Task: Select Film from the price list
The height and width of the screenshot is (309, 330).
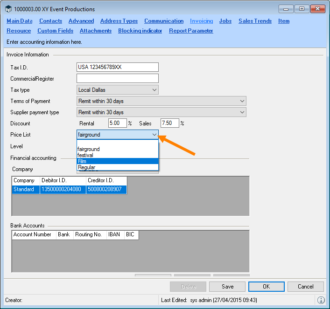Action: 118,161
